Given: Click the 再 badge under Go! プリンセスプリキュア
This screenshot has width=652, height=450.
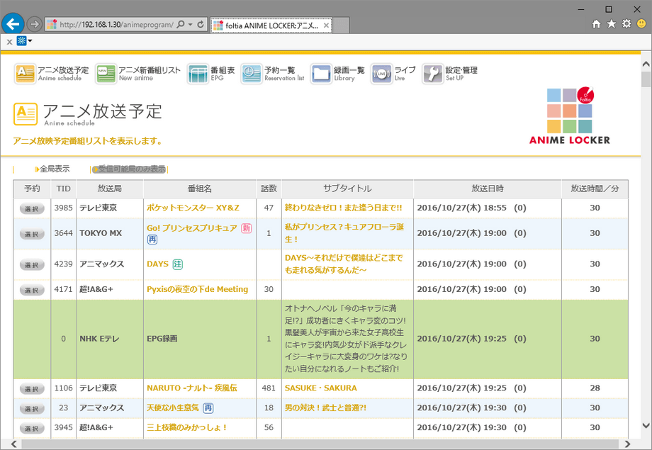Looking at the screenshot, I should coord(152,240).
